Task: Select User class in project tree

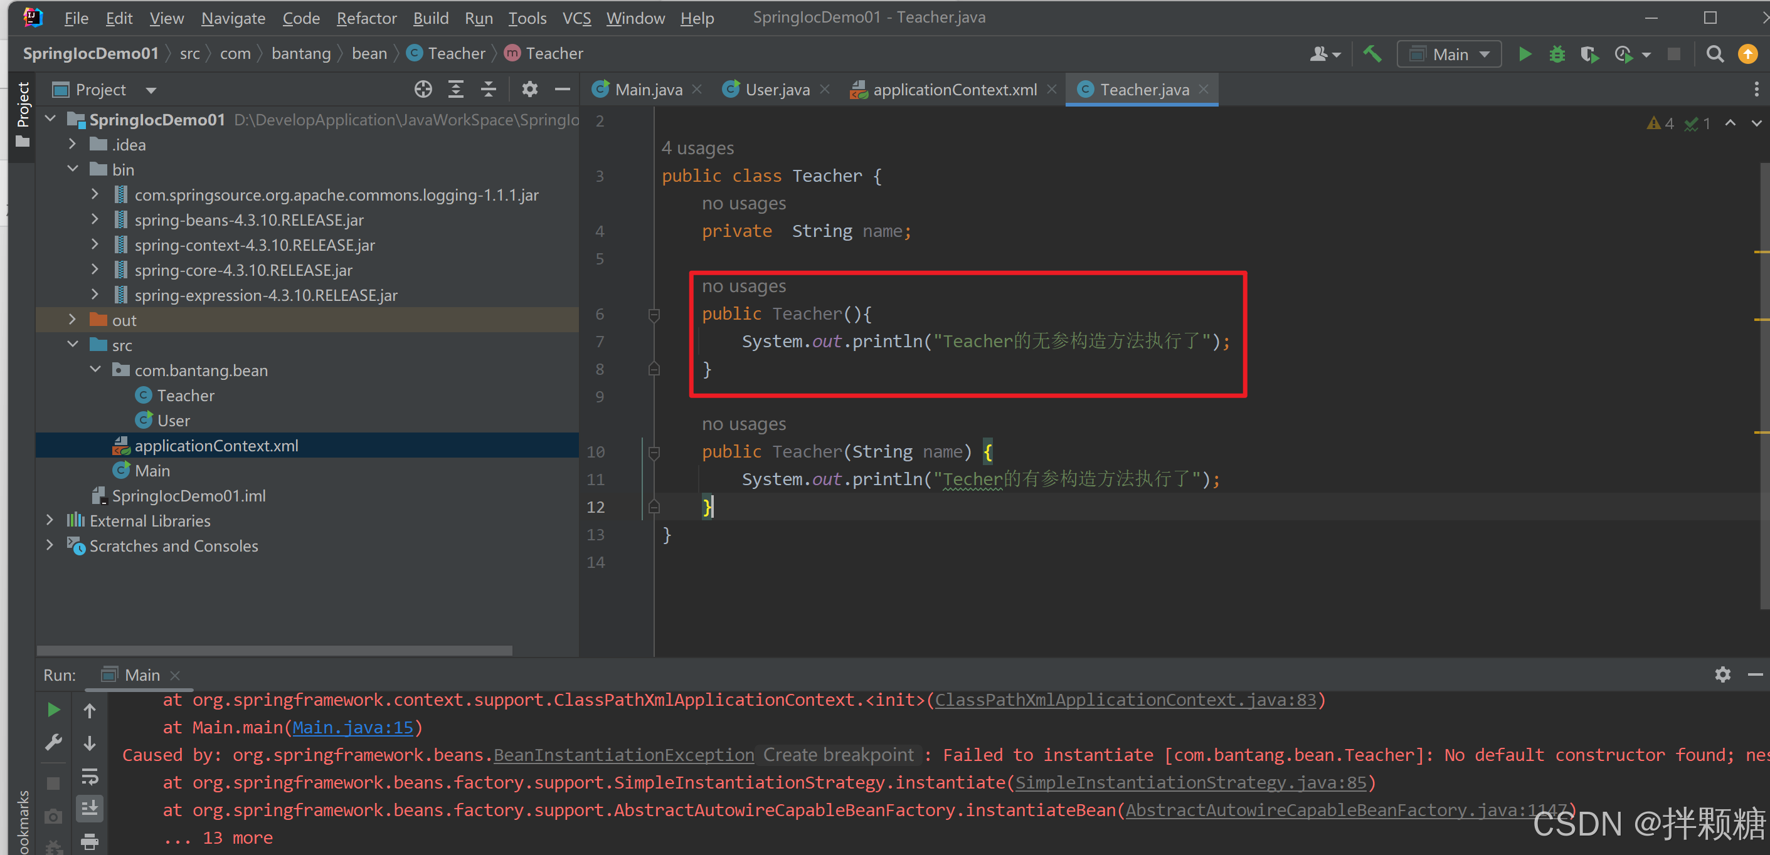Action: [x=173, y=420]
